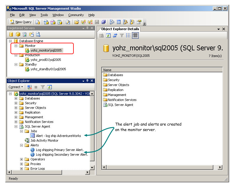Open Object Explorer Details tab list dropdown

click(219, 29)
